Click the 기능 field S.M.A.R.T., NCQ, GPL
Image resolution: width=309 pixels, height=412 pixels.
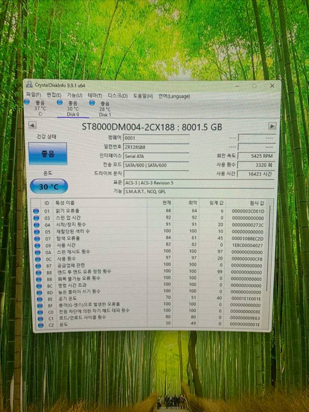click(x=199, y=192)
